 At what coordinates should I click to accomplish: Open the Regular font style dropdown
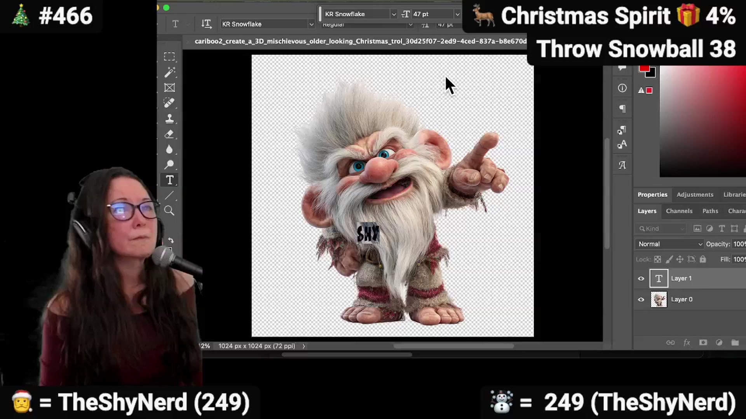(x=367, y=25)
